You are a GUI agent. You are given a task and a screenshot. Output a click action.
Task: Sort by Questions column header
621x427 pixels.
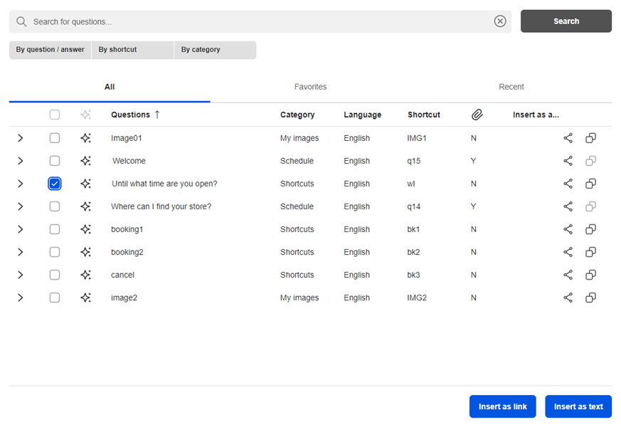coord(135,115)
